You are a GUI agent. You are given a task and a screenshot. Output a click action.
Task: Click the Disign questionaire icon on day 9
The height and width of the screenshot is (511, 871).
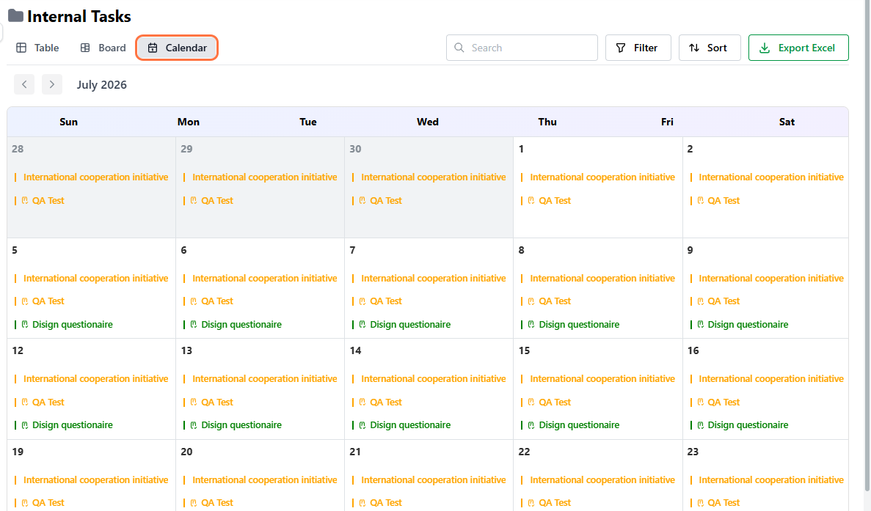pos(701,325)
